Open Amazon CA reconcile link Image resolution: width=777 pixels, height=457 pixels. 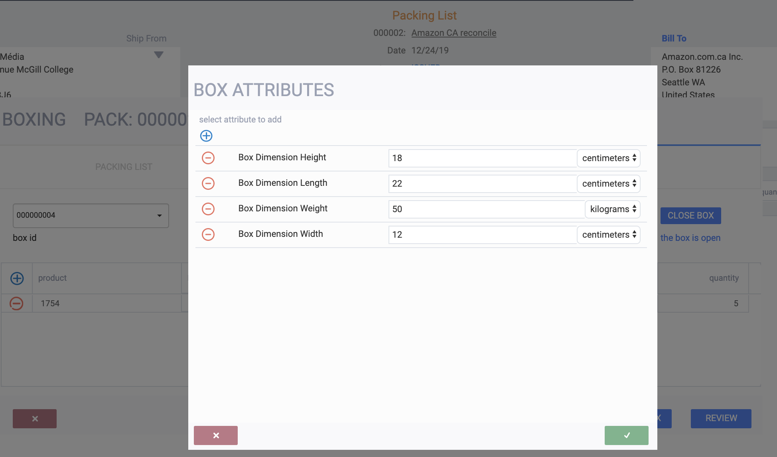454,33
